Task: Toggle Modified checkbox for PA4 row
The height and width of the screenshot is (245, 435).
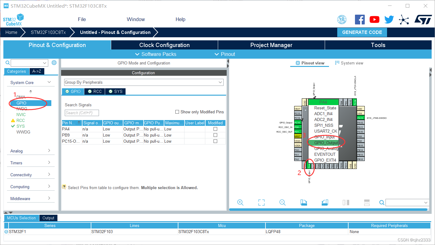Action: click(x=215, y=129)
